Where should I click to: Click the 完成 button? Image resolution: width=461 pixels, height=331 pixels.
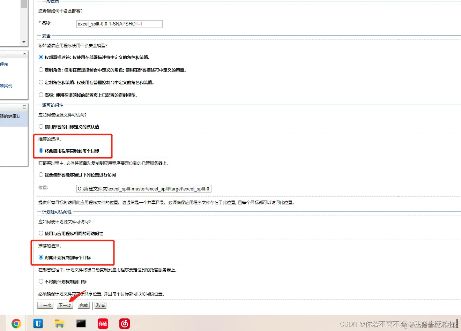click(x=84, y=306)
